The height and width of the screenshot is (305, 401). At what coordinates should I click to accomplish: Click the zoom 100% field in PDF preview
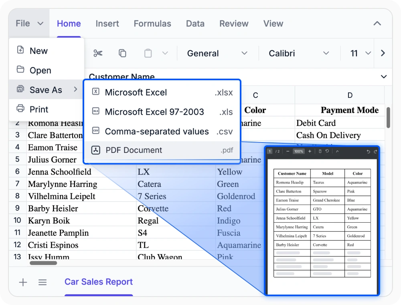click(298, 151)
